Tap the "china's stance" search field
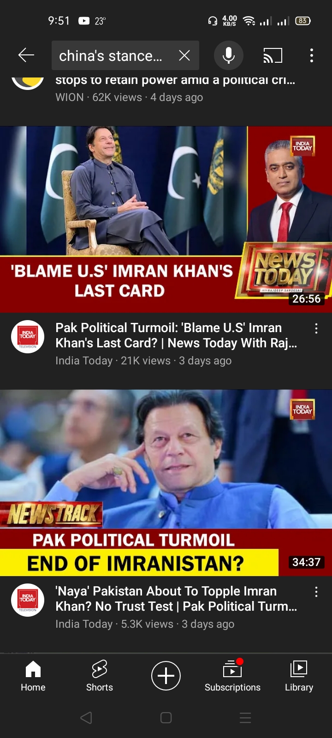 115,55
